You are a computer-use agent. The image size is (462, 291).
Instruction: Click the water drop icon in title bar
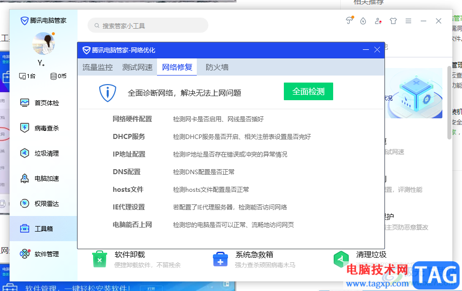[363, 21]
